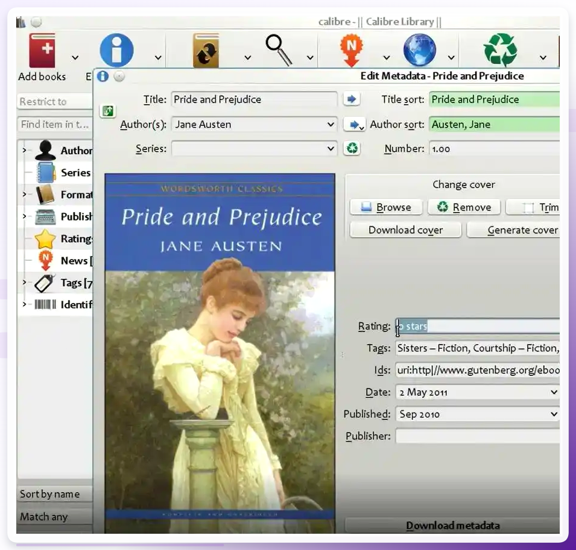Select the Authors icon in Tag browser

tap(46, 151)
